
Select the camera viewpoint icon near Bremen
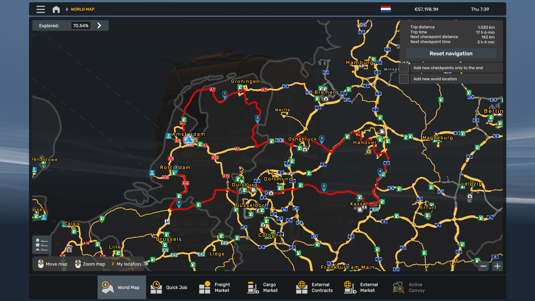(x=326, y=99)
